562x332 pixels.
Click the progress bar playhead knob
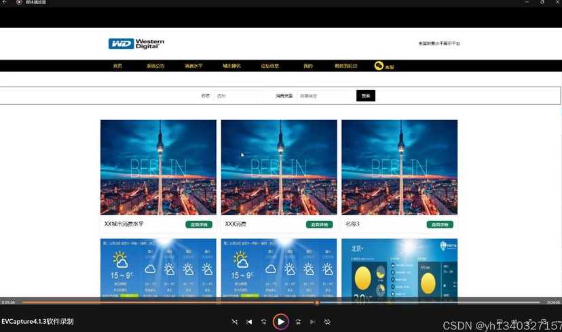[317, 303]
